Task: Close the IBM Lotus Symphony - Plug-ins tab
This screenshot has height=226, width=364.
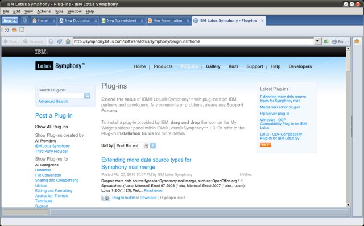Action: (262, 20)
